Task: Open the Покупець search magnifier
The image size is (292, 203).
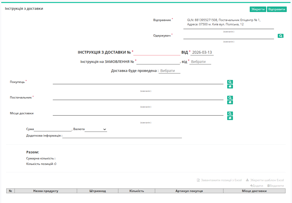Action: pos(230,82)
